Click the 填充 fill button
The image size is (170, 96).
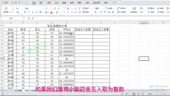(x=151, y=8)
